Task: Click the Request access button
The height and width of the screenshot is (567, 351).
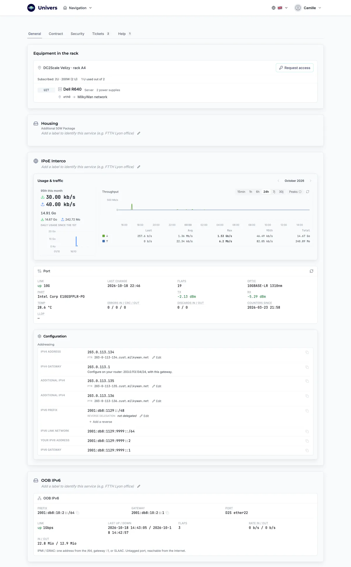Action: [x=295, y=68]
